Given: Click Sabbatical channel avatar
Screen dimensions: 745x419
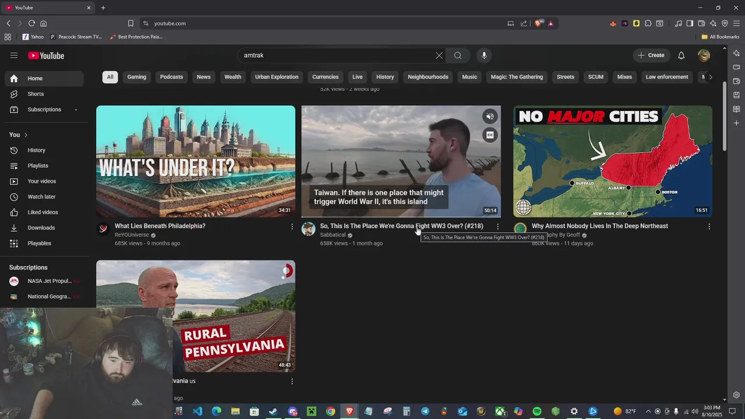Looking at the screenshot, I should pyautogui.click(x=308, y=229).
